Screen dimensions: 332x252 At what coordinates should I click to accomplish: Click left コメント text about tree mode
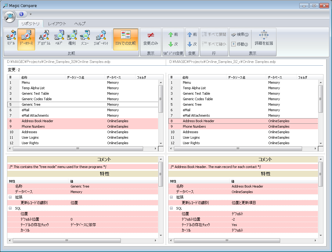coord(58,167)
